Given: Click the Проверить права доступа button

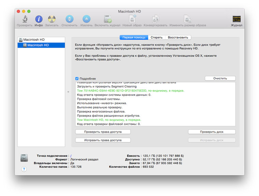Looking at the screenshot, I should click(103, 132).
